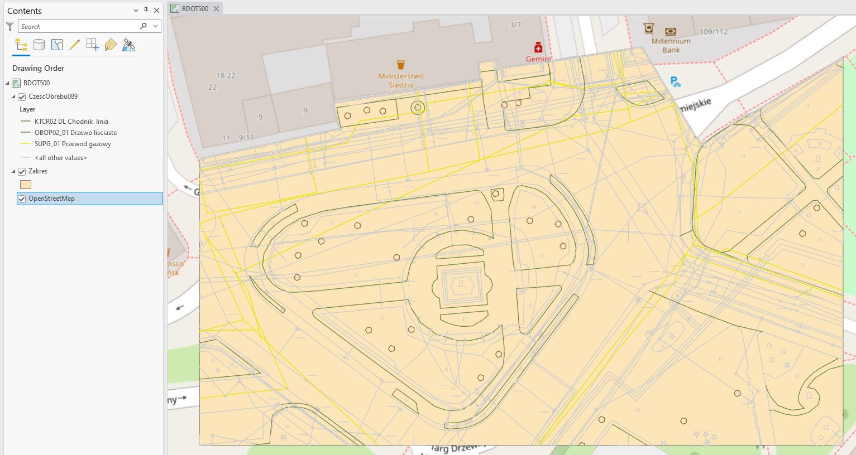
Task: Switch to List By Snapping view
Action: (93, 45)
